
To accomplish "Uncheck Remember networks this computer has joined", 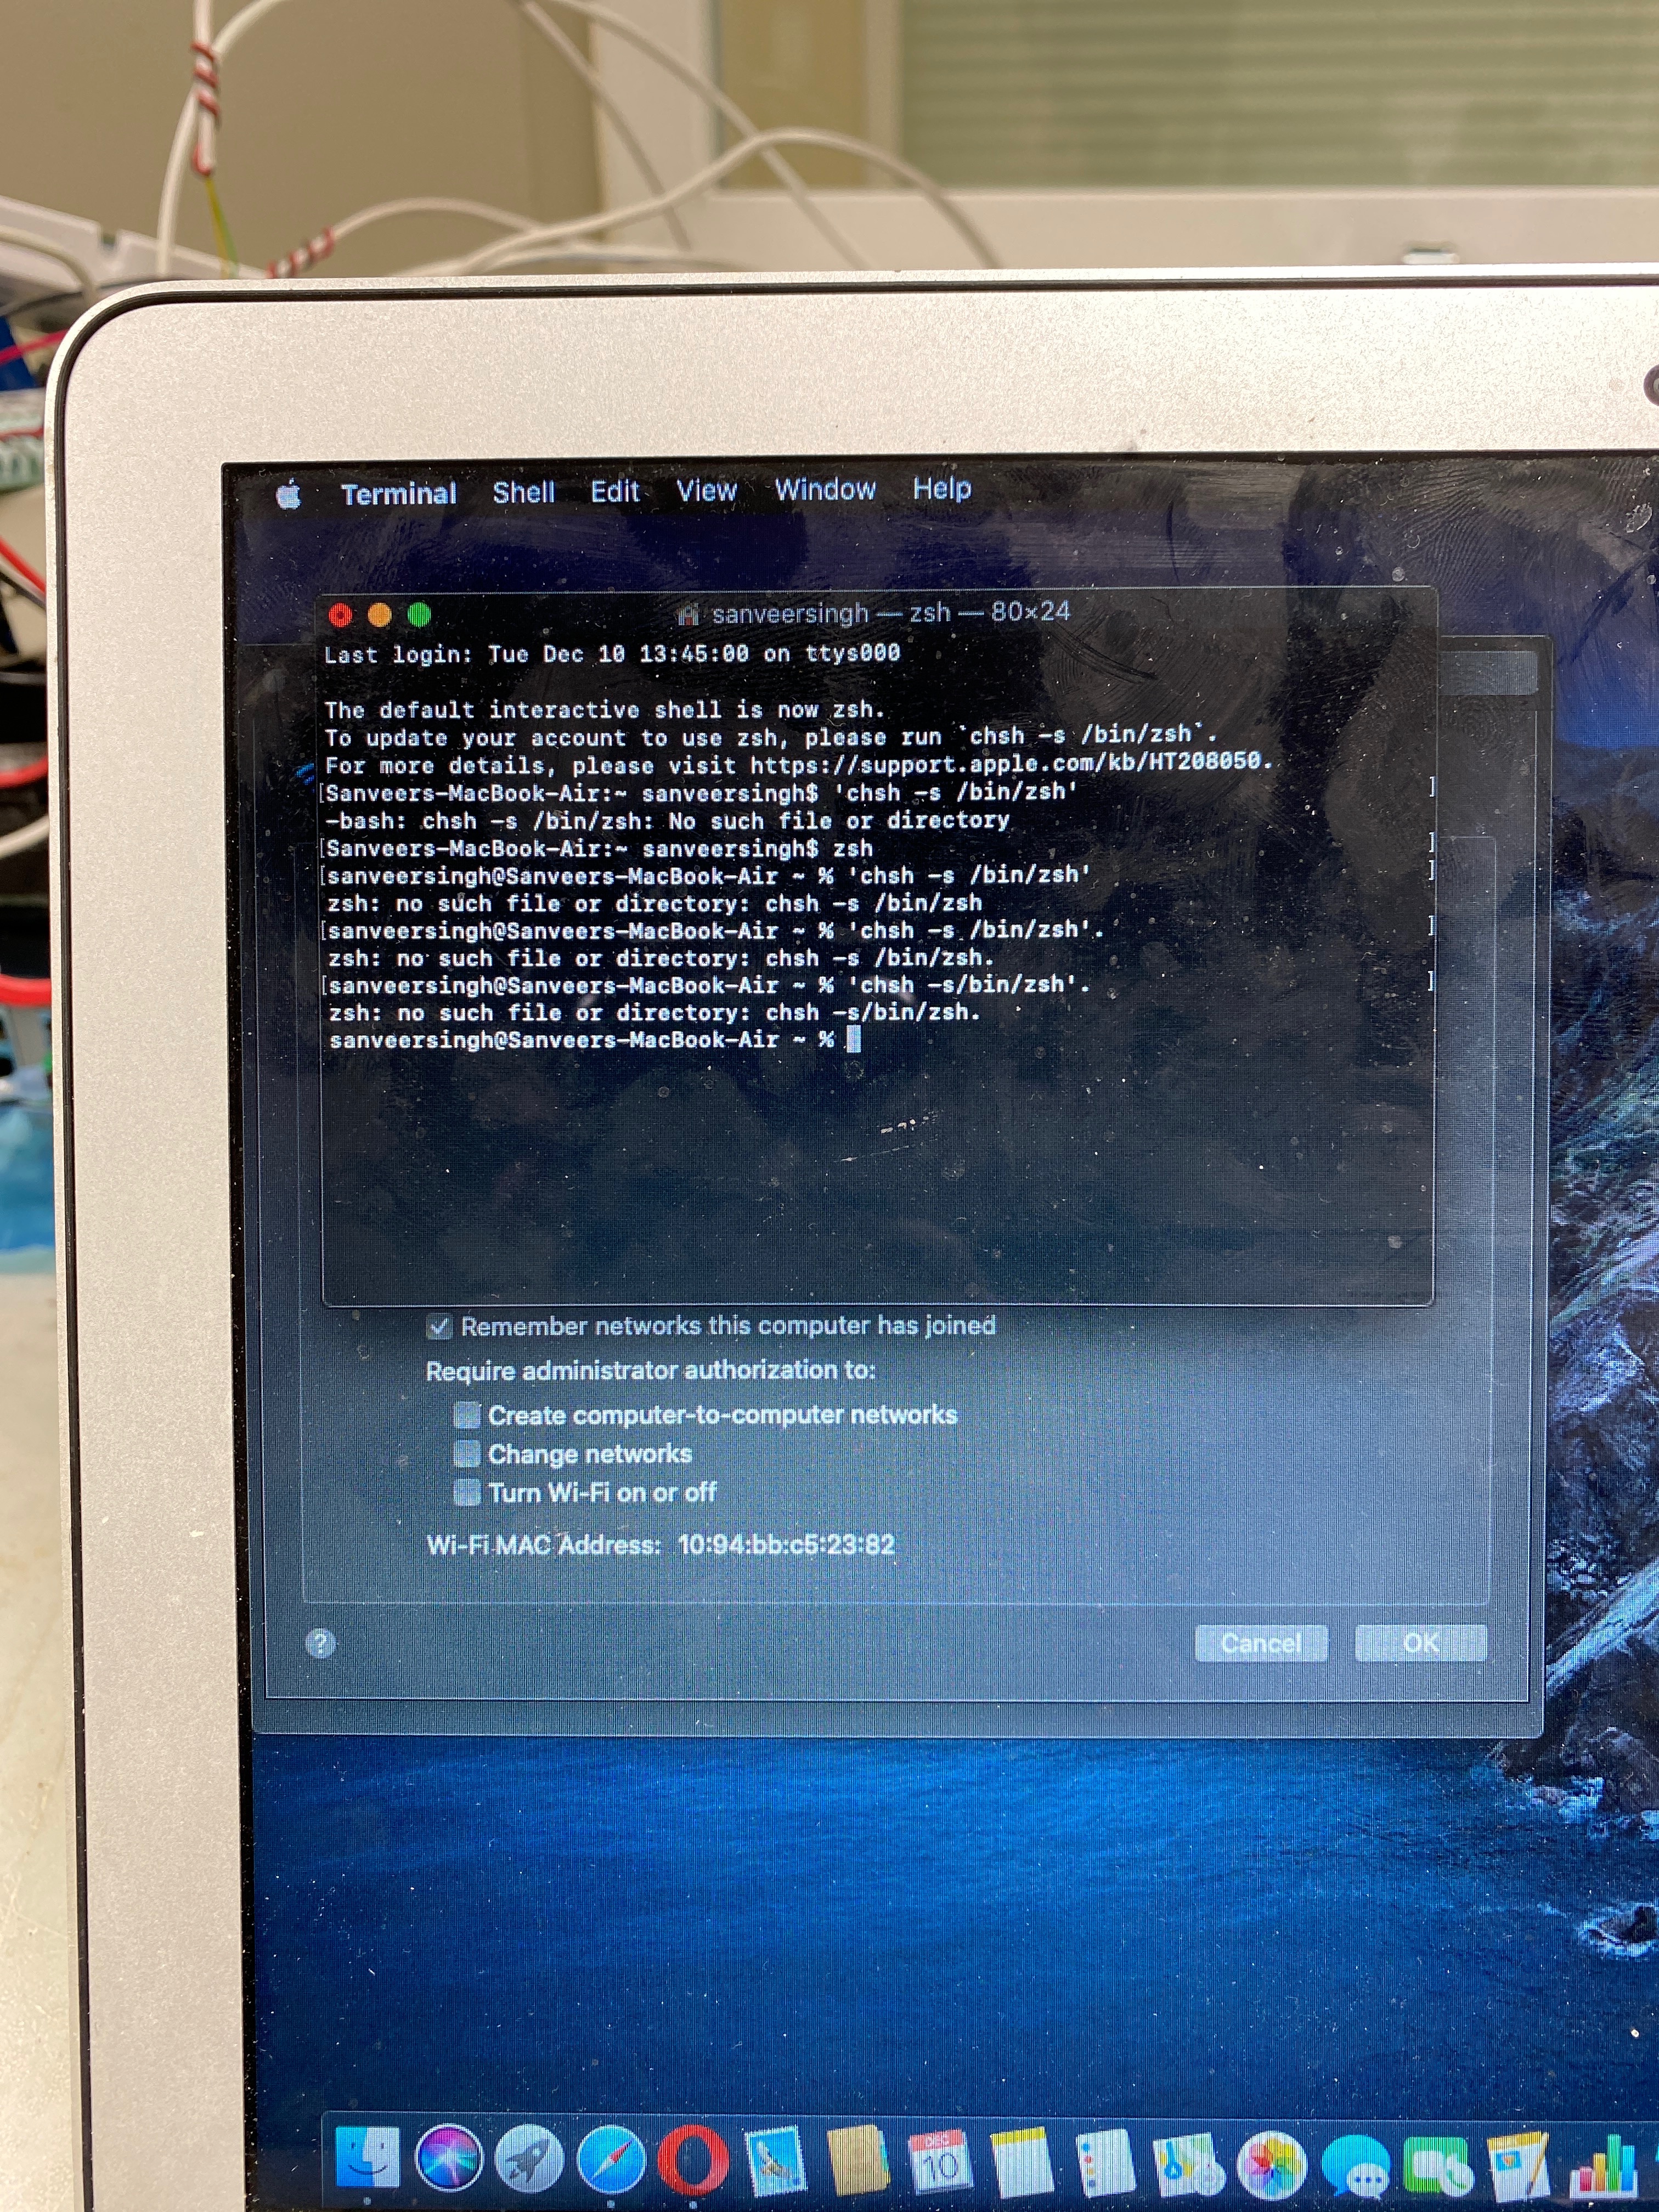I will point(439,1327).
